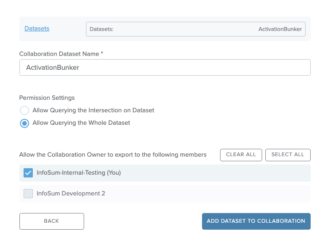331x250 pixels.
Task: Click the 'Allow Querying the Intersection on Dataset' label
Action: (93, 110)
